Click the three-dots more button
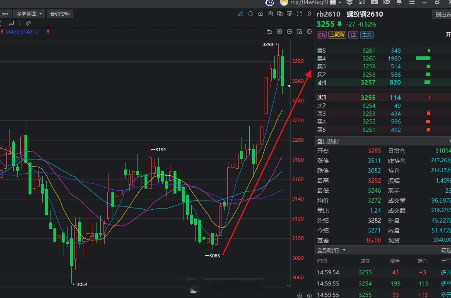 point(5,14)
